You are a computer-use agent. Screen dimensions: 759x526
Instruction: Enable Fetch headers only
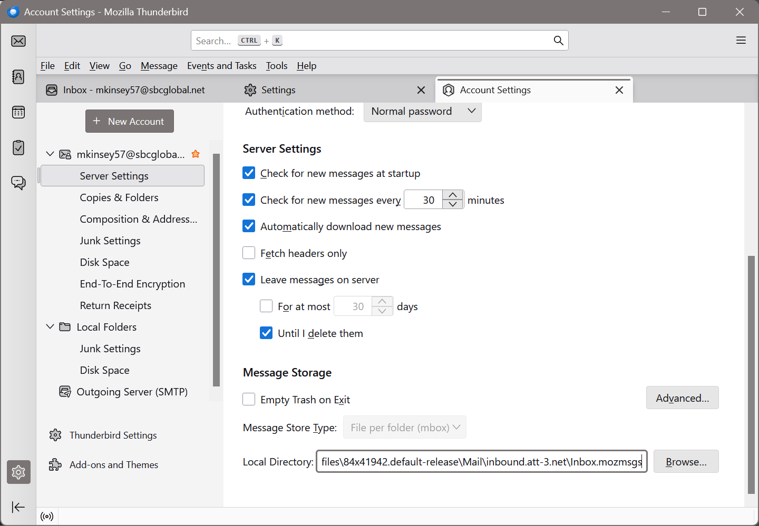pyautogui.click(x=249, y=253)
